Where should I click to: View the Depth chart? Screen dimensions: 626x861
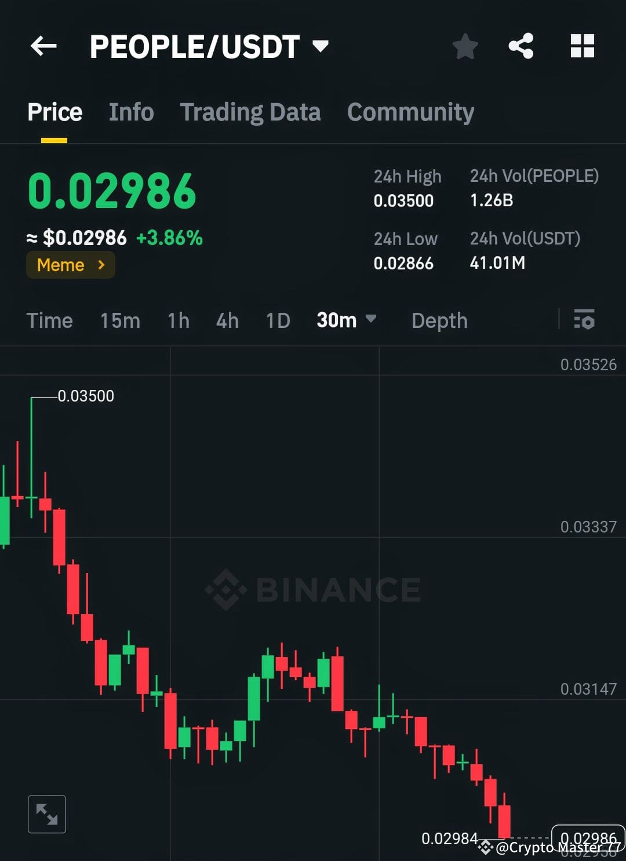click(x=439, y=320)
